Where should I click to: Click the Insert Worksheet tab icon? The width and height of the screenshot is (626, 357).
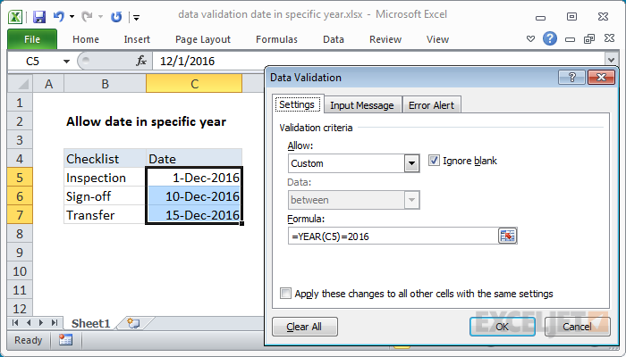tap(133, 323)
